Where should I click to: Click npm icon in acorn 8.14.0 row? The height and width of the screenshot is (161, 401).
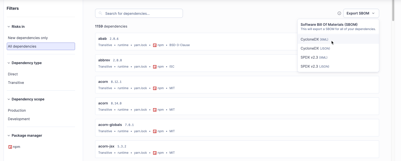(x=155, y=110)
